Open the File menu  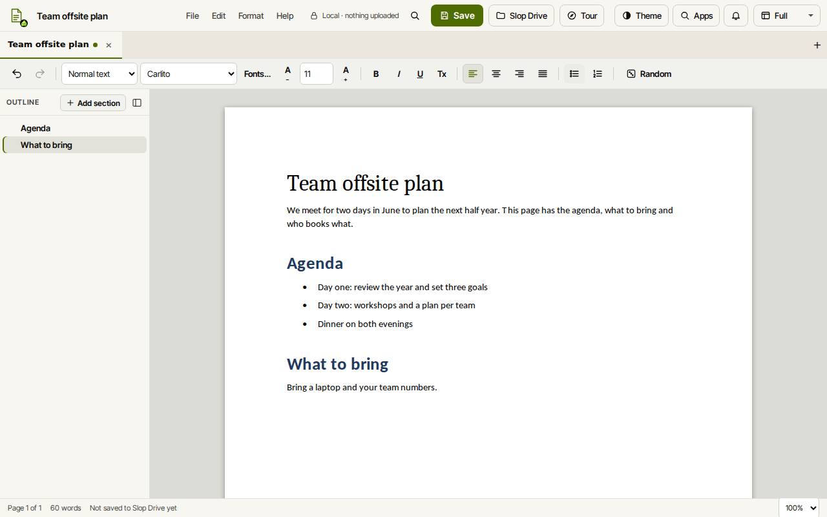coord(193,16)
